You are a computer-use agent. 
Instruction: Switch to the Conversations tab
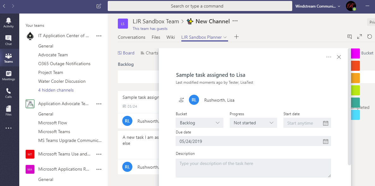point(131,37)
